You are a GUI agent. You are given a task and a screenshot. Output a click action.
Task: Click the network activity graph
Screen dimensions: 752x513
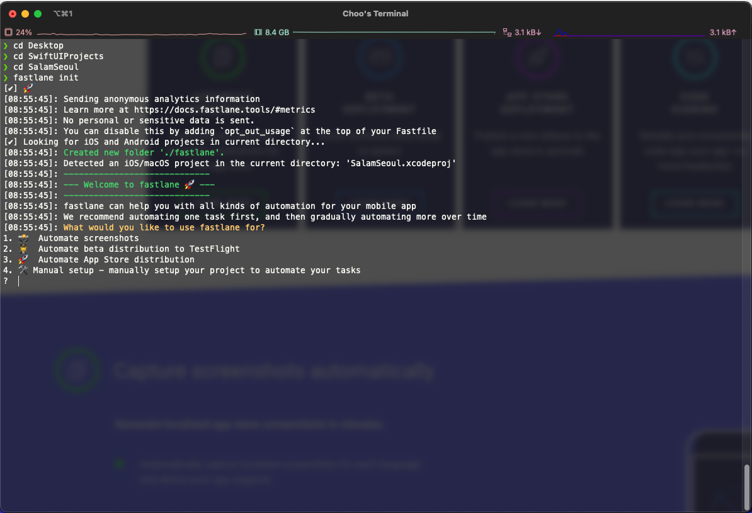click(630, 33)
